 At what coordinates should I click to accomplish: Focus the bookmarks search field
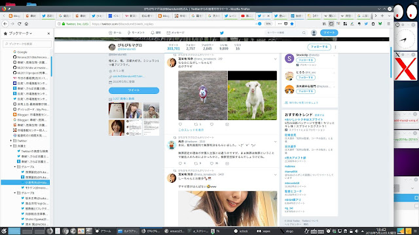(27, 44)
